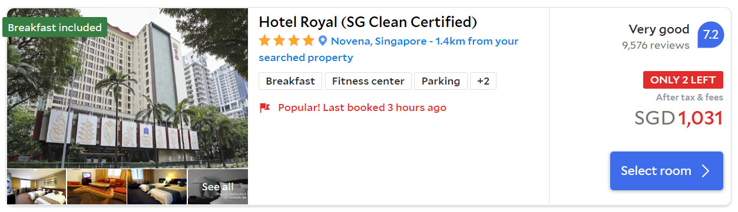Click the arrow in Select room button

[706, 171]
